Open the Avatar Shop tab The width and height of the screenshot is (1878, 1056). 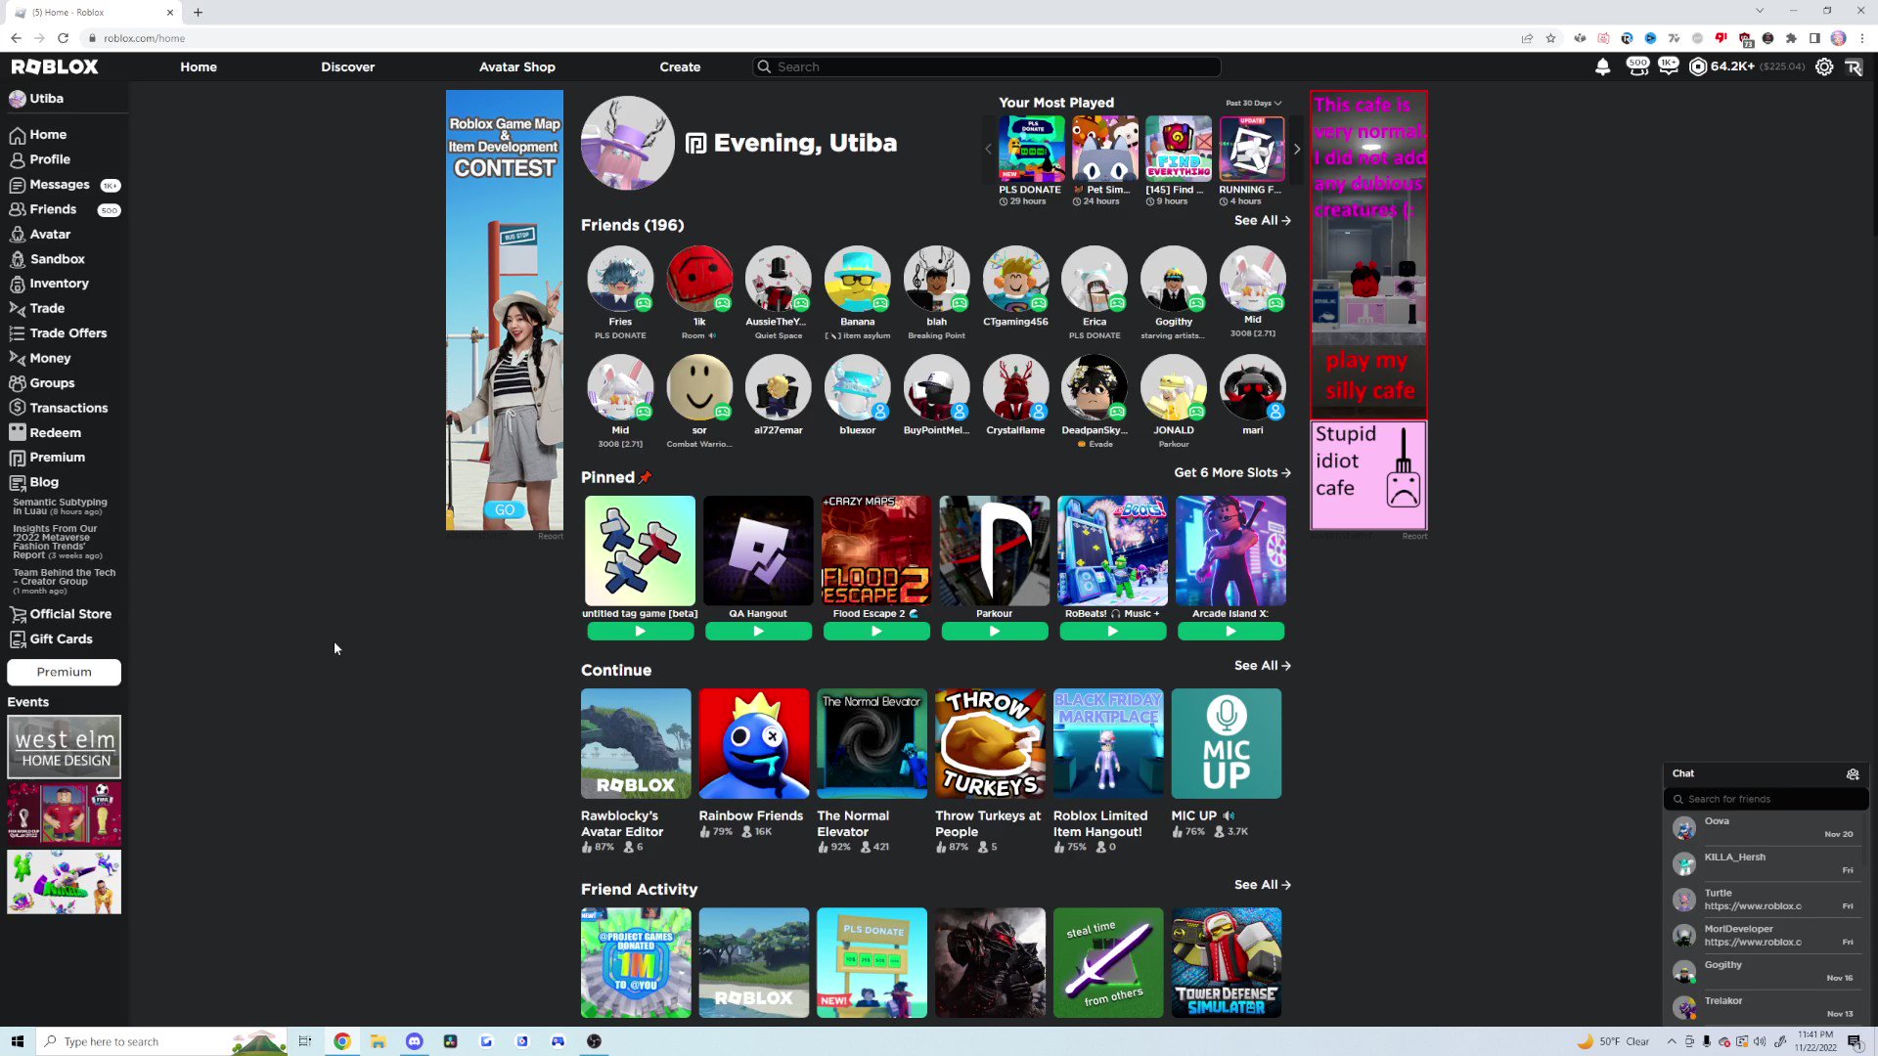pos(517,66)
